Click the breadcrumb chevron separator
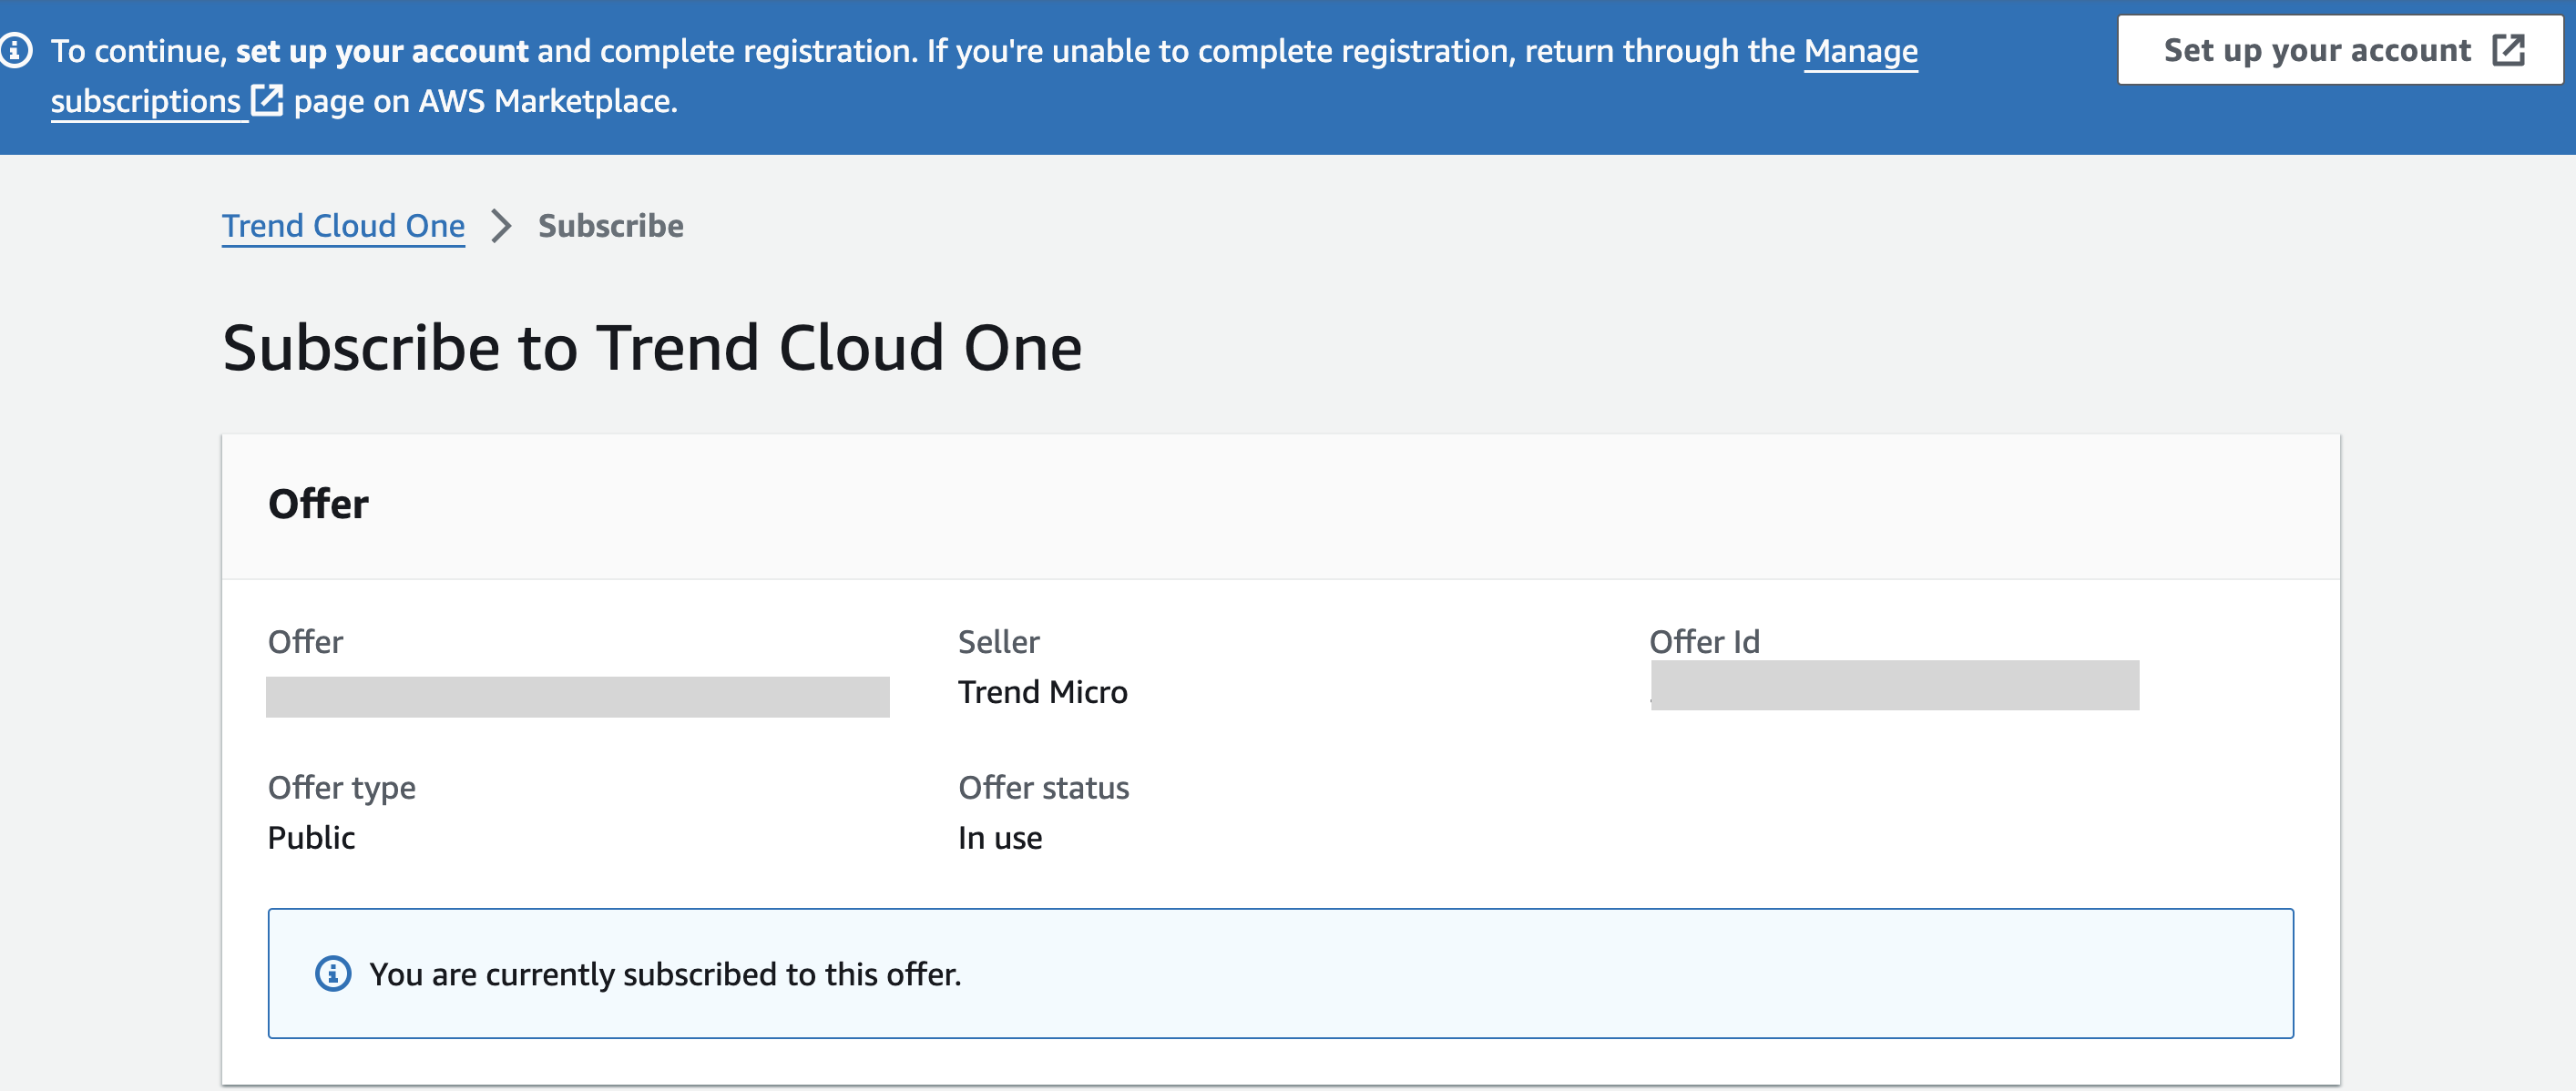This screenshot has height=1091, width=2576. click(501, 226)
